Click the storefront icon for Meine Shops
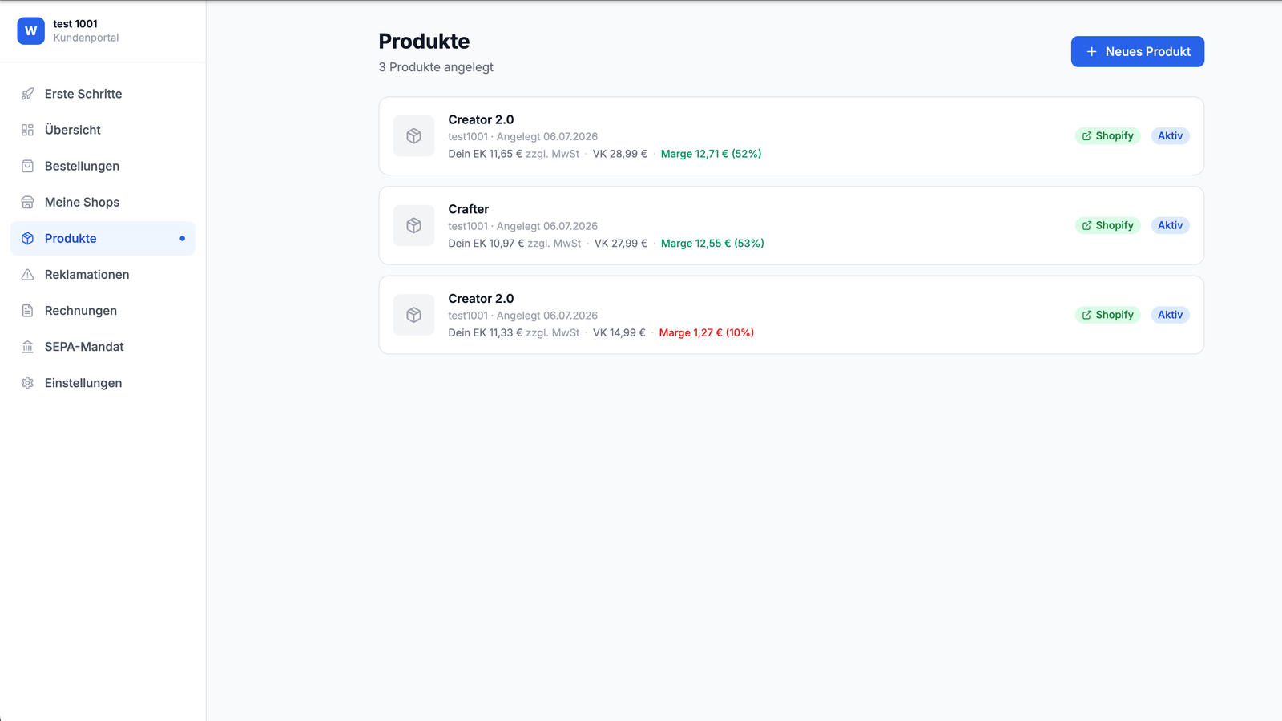This screenshot has height=721, width=1282. coord(27,202)
